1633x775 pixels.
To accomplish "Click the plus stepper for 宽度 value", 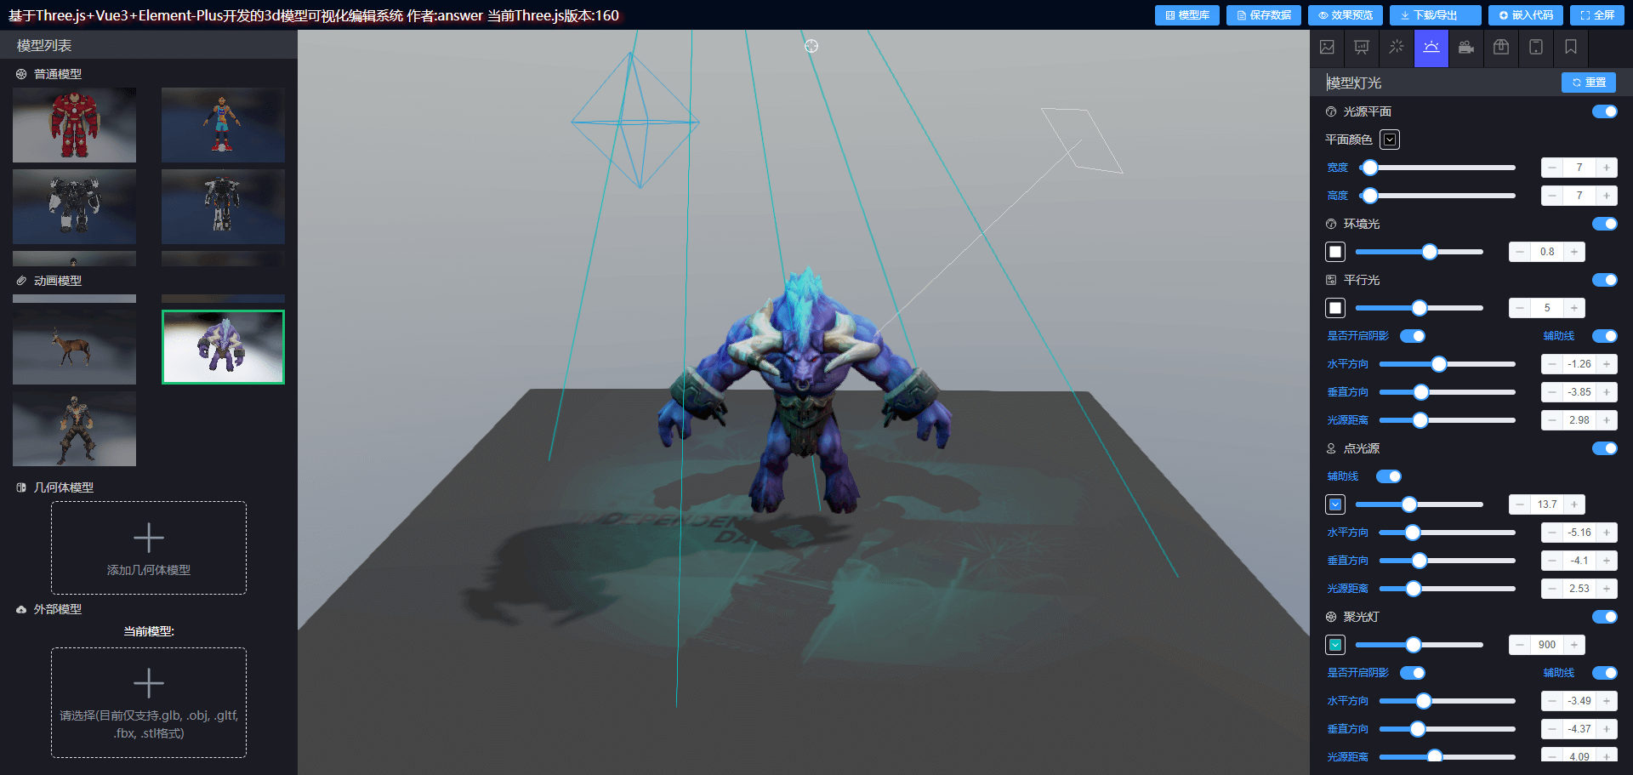I will pos(1607,168).
